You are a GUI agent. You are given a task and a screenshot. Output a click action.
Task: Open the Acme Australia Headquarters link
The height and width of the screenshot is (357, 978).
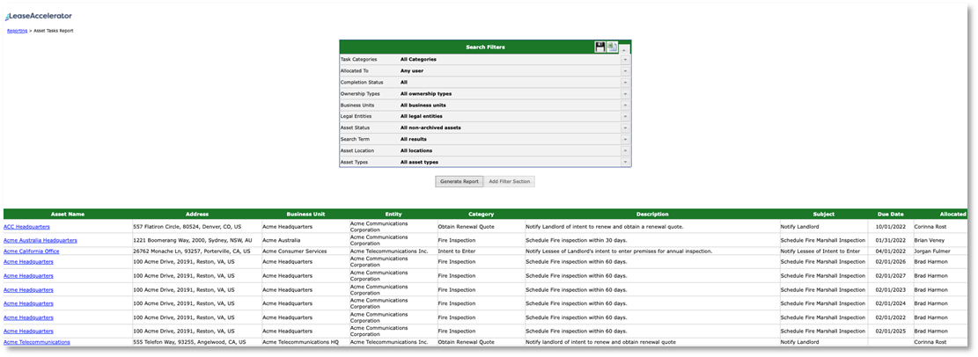40,240
